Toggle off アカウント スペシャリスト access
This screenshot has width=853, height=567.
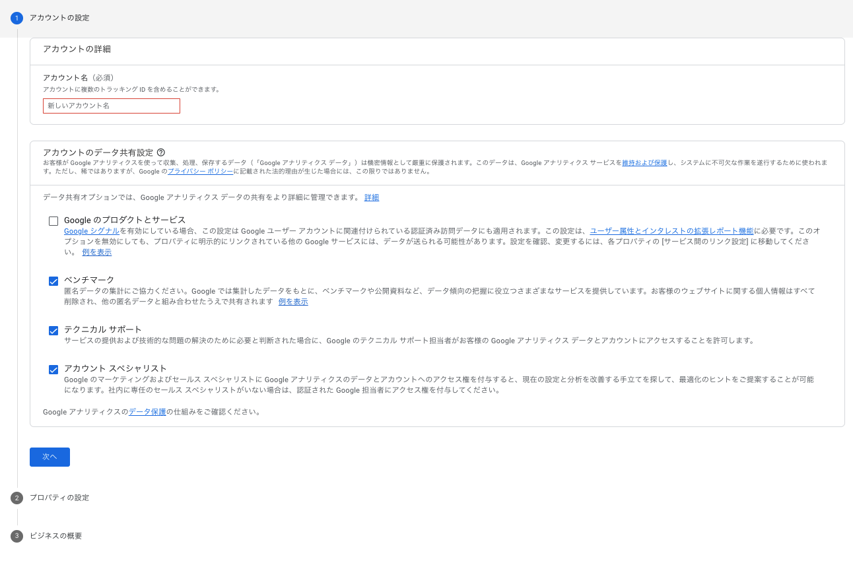point(53,370)
